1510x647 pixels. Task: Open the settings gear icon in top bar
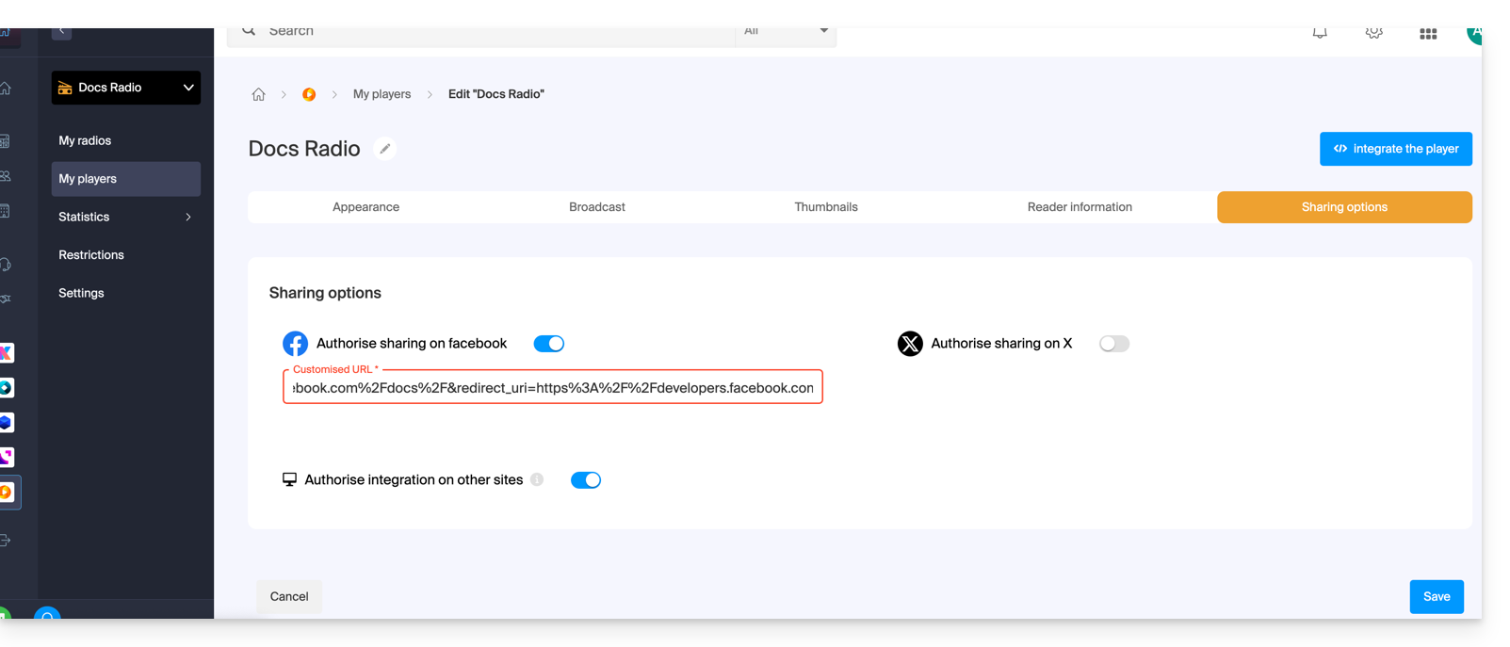(1373, 33)
